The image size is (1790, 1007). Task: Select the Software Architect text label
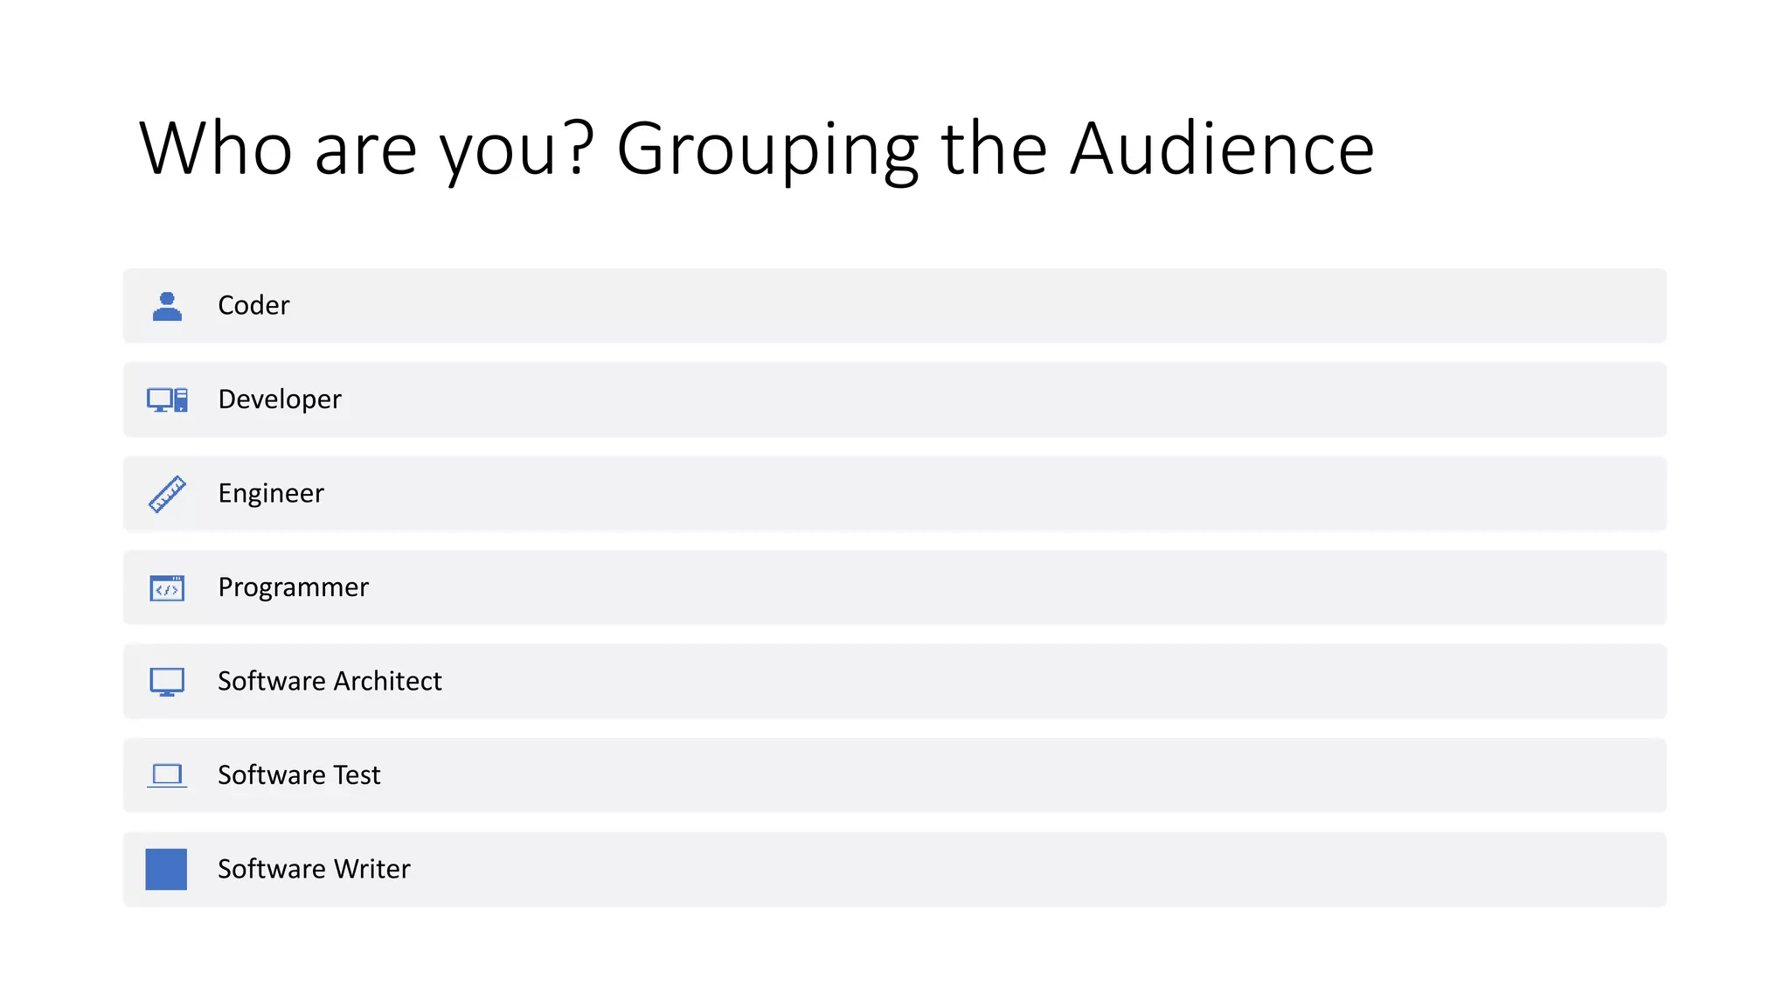click(x=330, y=681)
